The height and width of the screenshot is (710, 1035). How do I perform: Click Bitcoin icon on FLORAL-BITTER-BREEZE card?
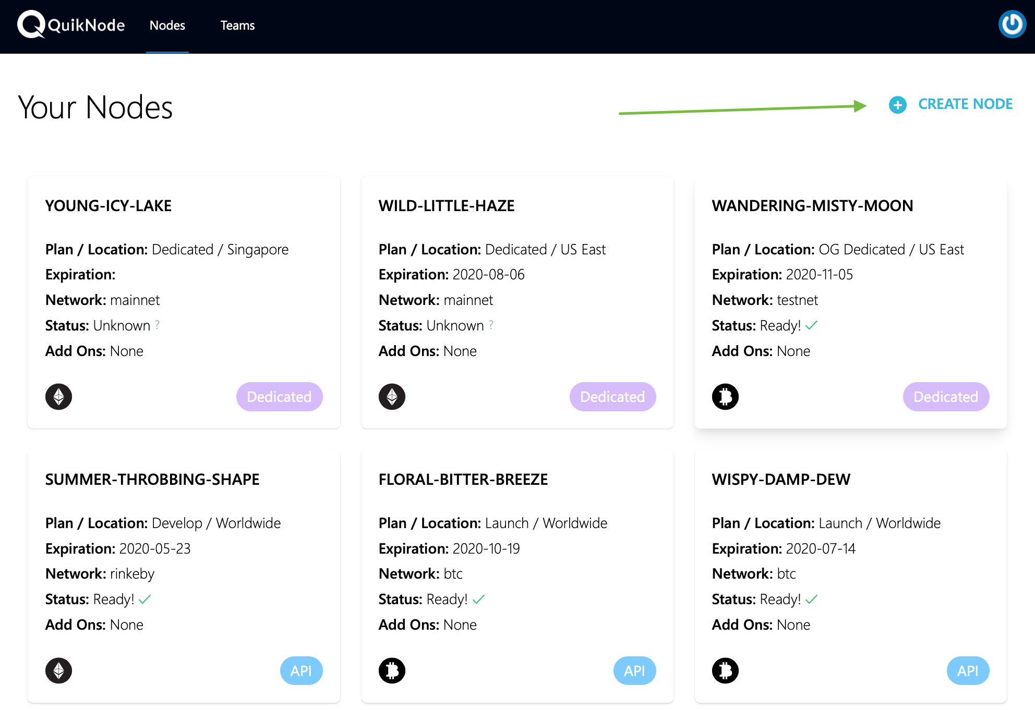tap(392, 670)
